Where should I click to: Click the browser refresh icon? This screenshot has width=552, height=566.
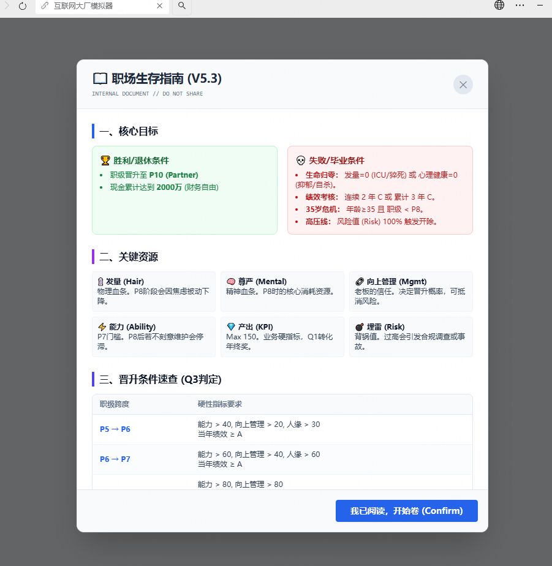(23, 6)
